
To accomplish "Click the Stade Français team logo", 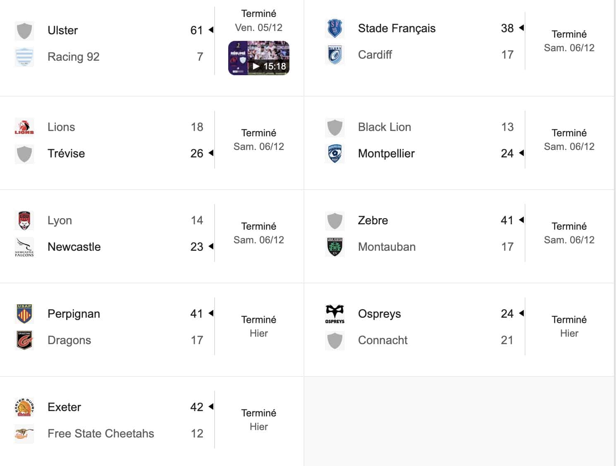I will [x=334, y=29].
